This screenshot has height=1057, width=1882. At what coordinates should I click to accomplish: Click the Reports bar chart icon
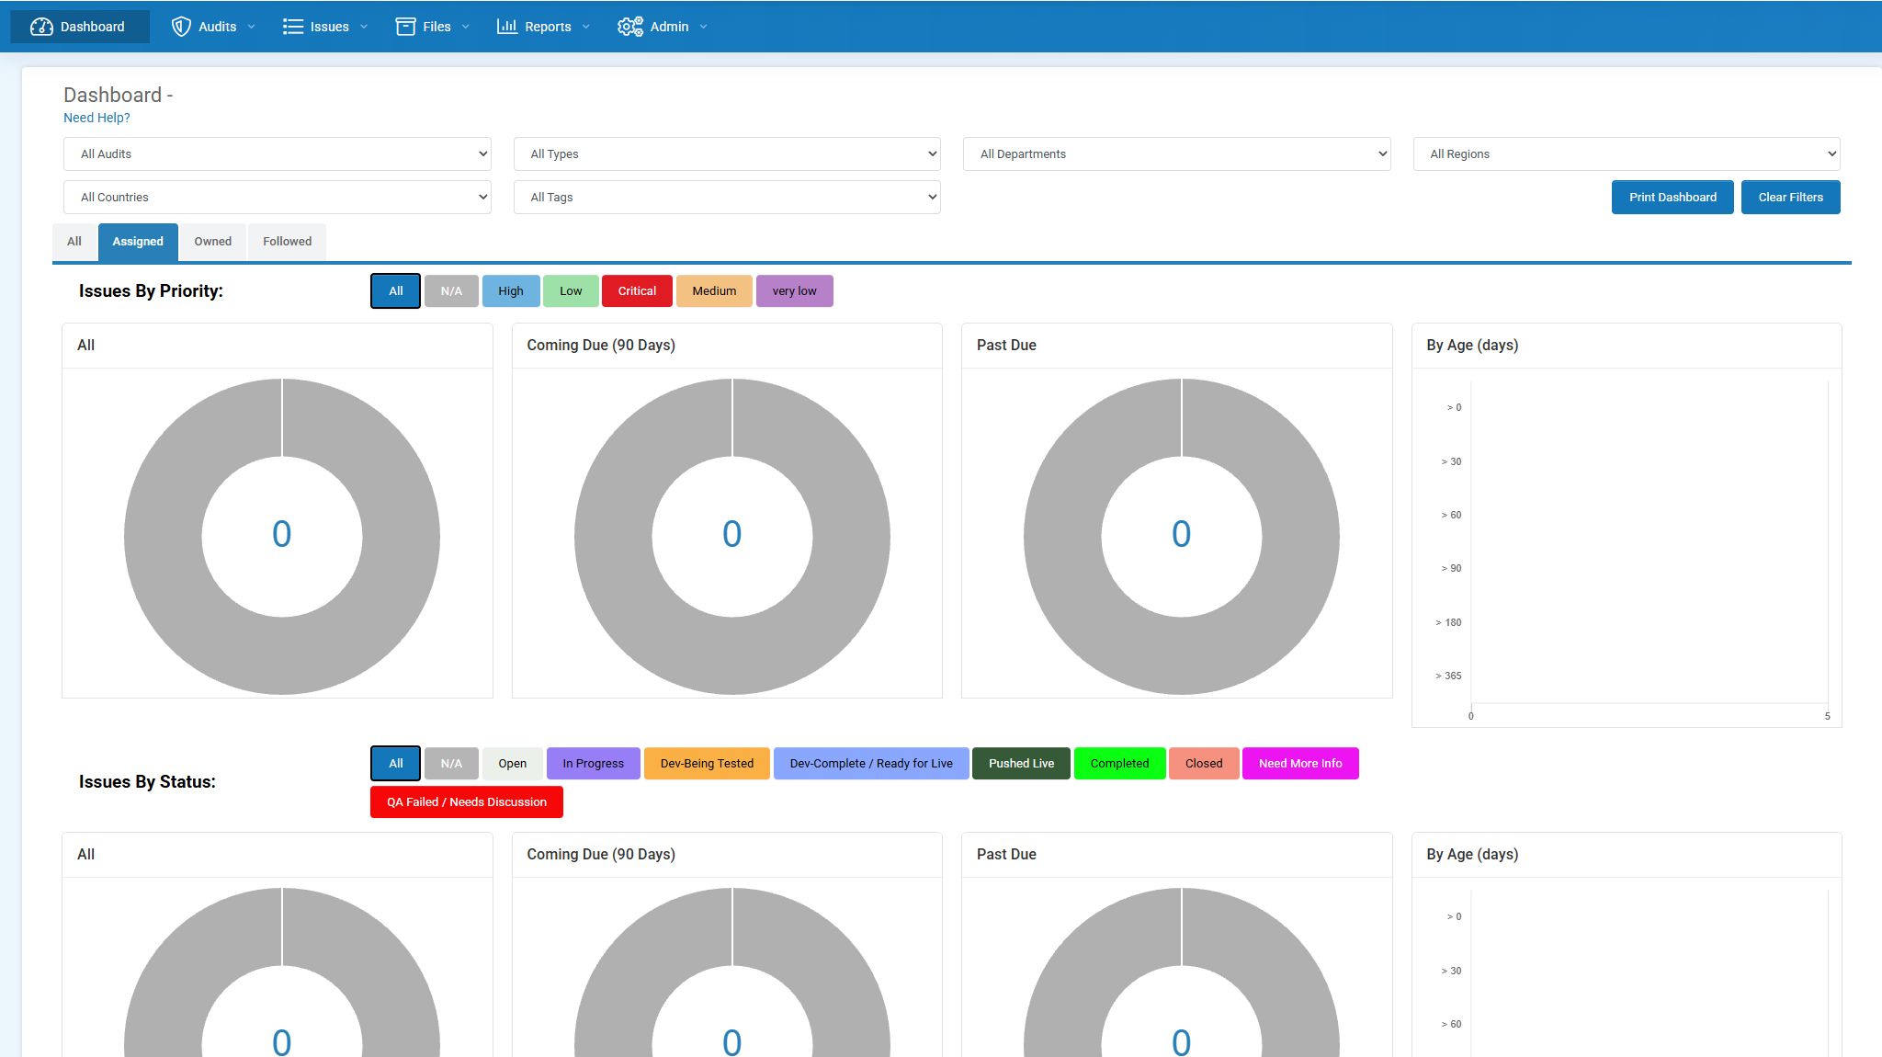[x=507, y=27]
